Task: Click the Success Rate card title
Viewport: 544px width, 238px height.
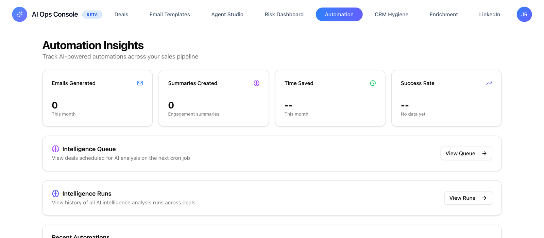Action: pyautogui.click(x=418, y=83)
